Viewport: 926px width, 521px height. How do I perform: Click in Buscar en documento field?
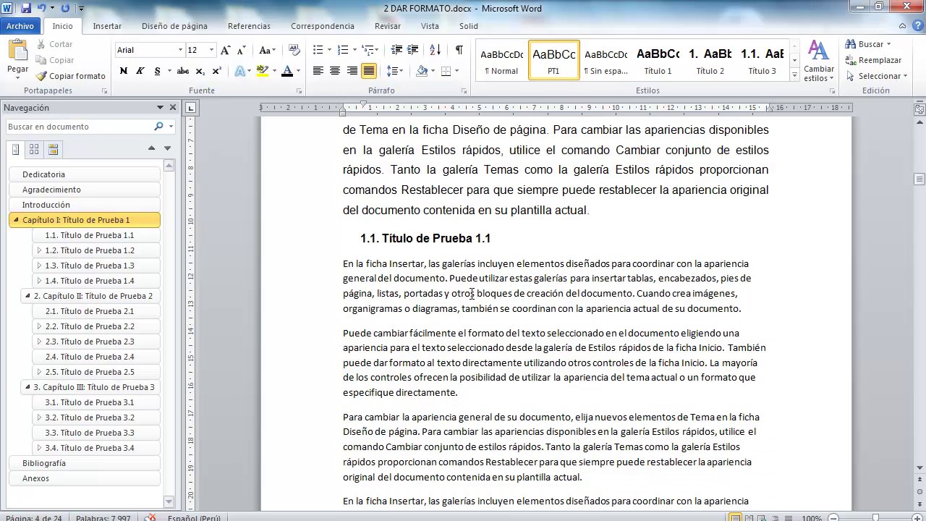78,127
